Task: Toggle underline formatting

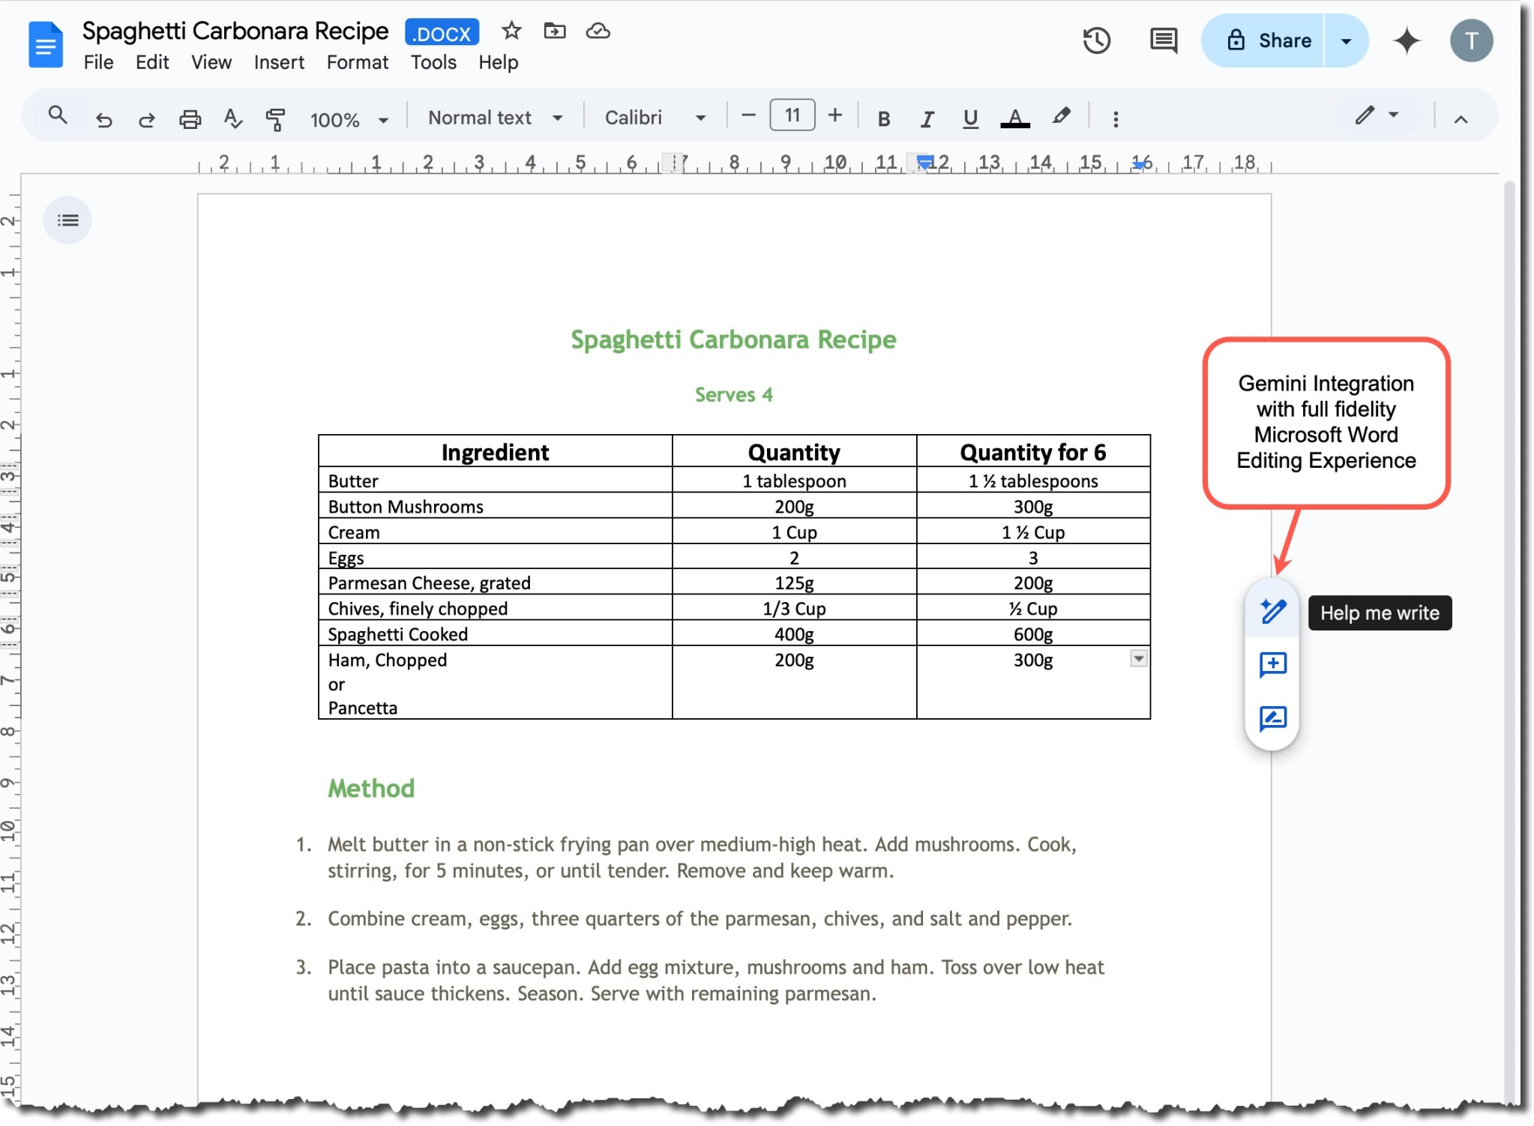Action: 969,118
